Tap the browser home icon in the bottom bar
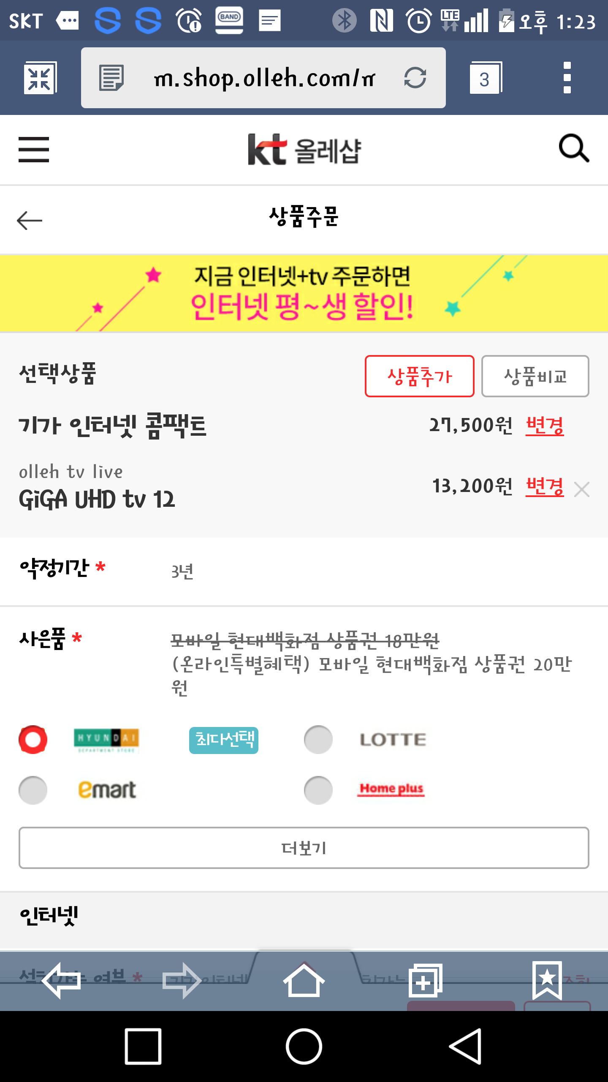The image size is (608, 1082). (x=304, y=981)
